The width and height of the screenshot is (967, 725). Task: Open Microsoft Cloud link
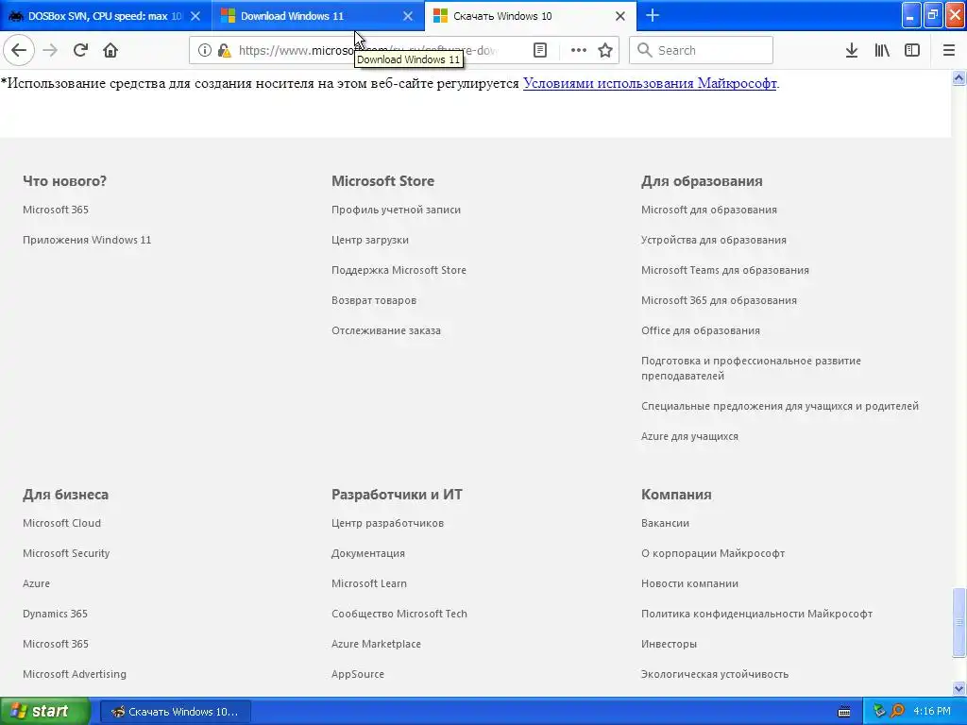pyautogui.click(x=61, y=523)
